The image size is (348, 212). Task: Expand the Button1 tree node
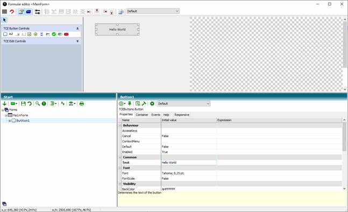point(10,121)
